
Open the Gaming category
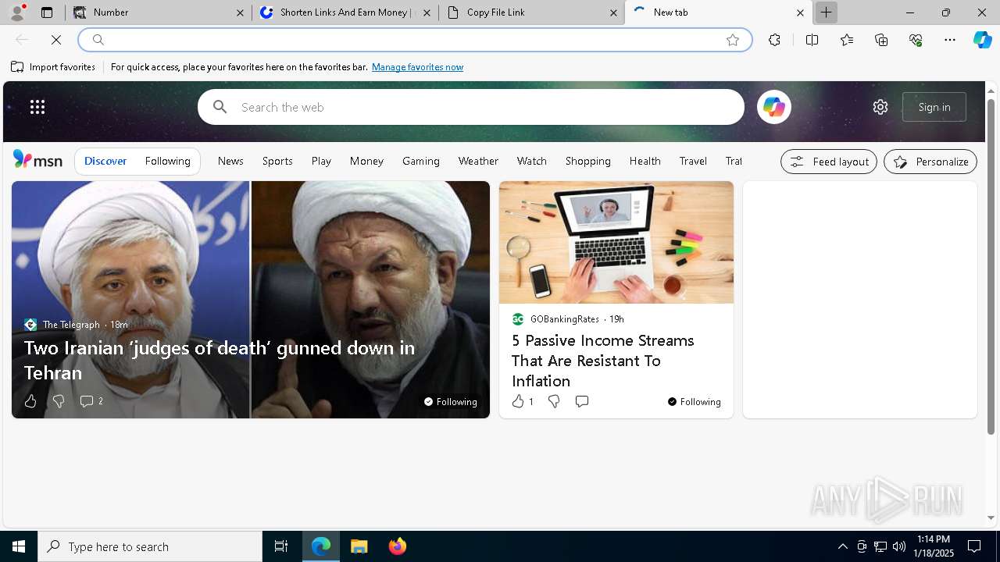[x=421, y=161]
